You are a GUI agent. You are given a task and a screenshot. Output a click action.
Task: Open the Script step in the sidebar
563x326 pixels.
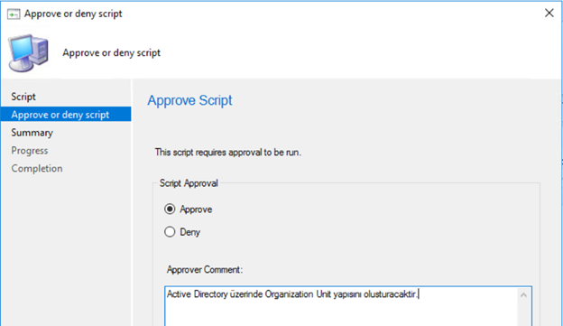23,97
